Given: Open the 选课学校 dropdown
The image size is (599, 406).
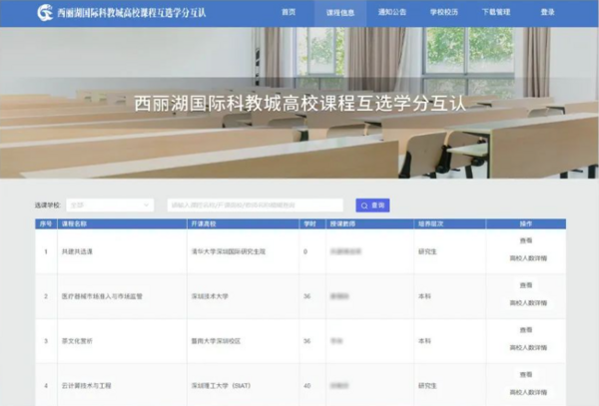Looking at the screenshot, I should pyautogui.click(x=110, y=205).
